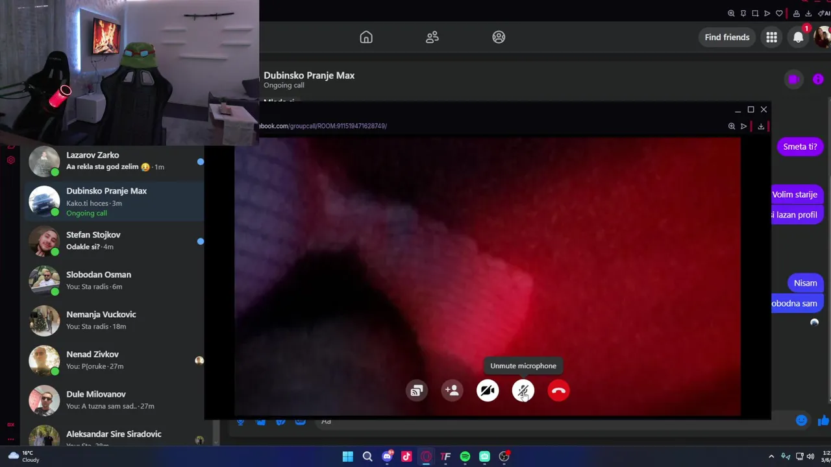Open the downloads icon in main toolbar
This screenshot has height=467, width=831.
point(808,13)
